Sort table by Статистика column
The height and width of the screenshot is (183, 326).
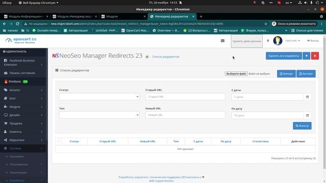pos(260,141)
